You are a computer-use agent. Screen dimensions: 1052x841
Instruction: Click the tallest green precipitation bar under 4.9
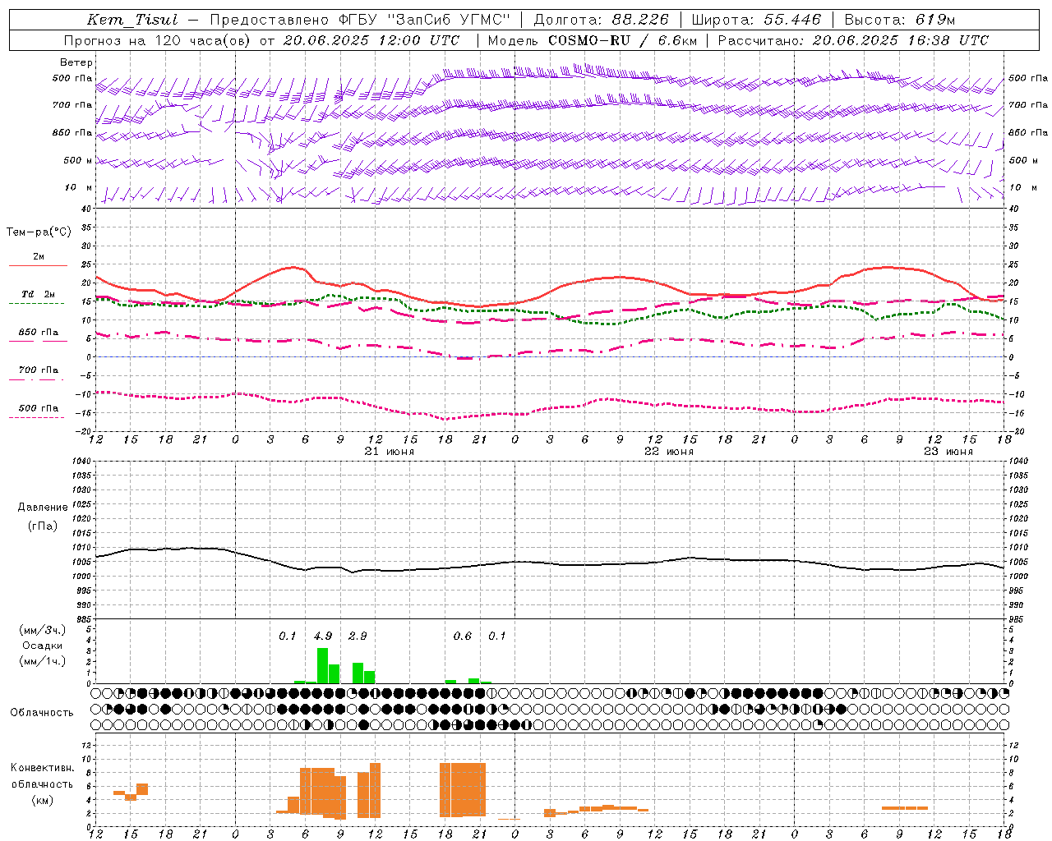(x=322, y=665)
